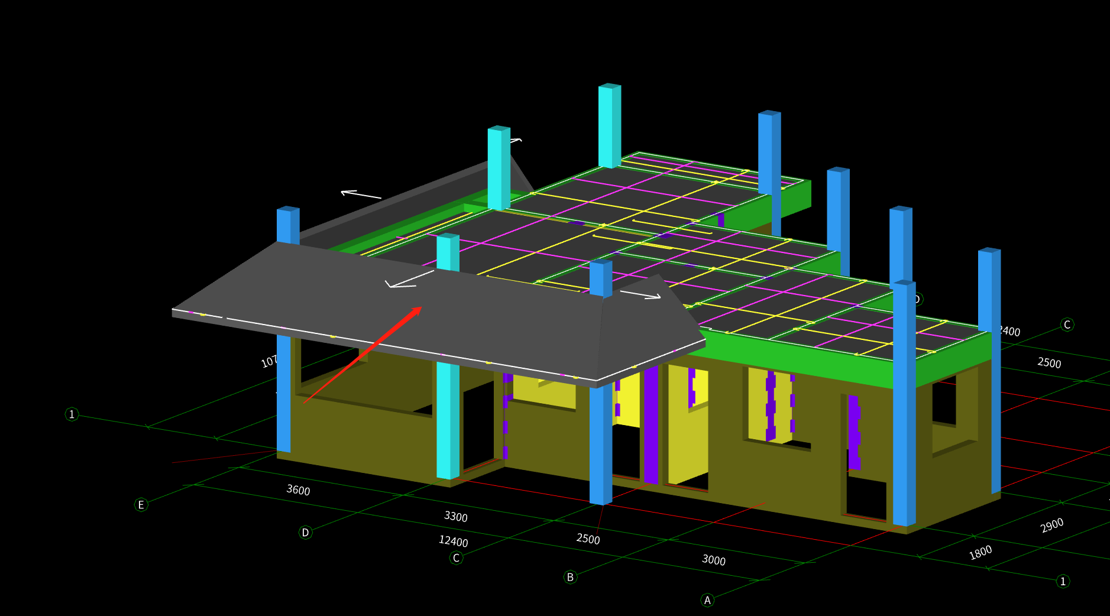This screenshot has height=616, width=1110.
Task: Click axis bubble 1 at the far left
Action: click(72, 414)
